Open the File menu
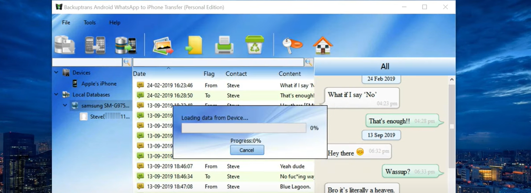 click(x=66, y=23)
